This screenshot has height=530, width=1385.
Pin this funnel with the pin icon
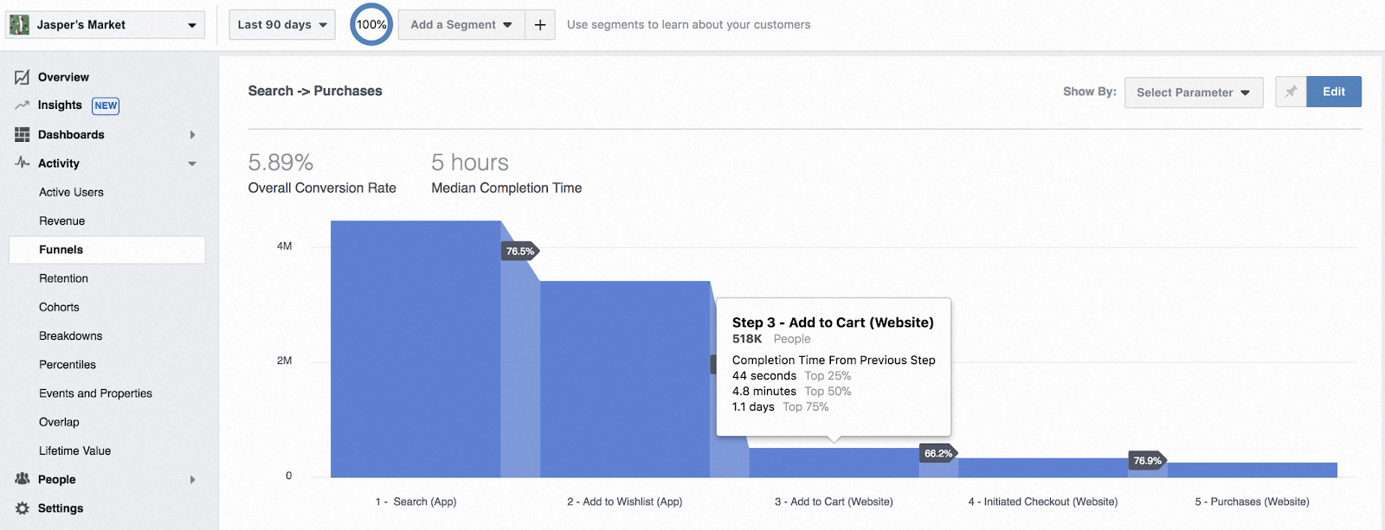coord(1291,92)
